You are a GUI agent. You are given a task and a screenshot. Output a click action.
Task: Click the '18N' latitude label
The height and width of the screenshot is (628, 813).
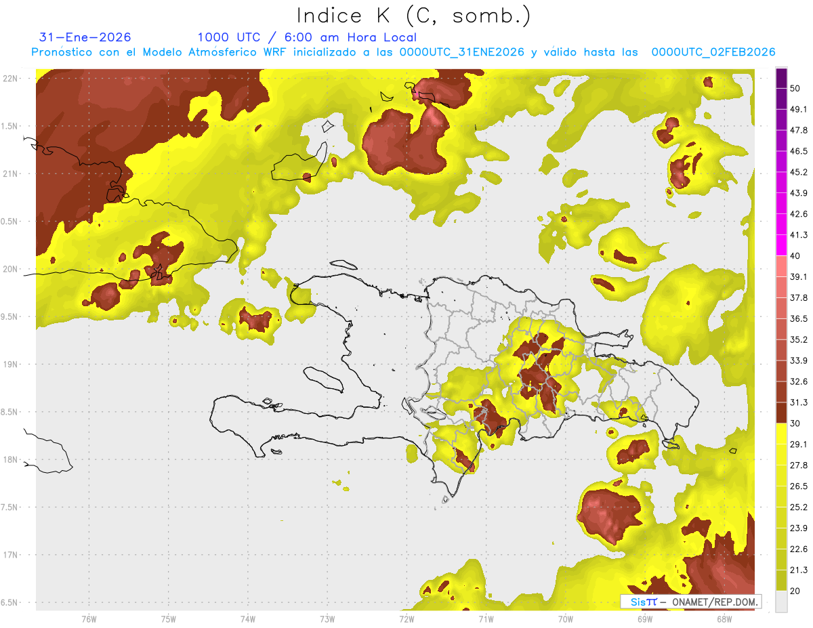click(x=11, y=459)
